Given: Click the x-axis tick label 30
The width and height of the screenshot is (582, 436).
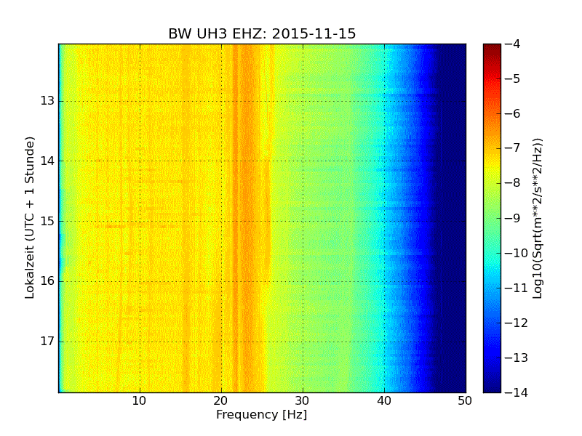Looking at the screenshot, I should click(303, 401).
